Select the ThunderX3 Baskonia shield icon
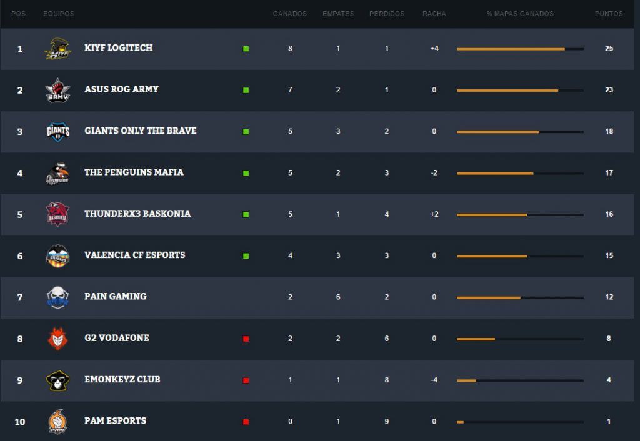The width and height of the screenshot is (640, 441). (x=57, y=214)
